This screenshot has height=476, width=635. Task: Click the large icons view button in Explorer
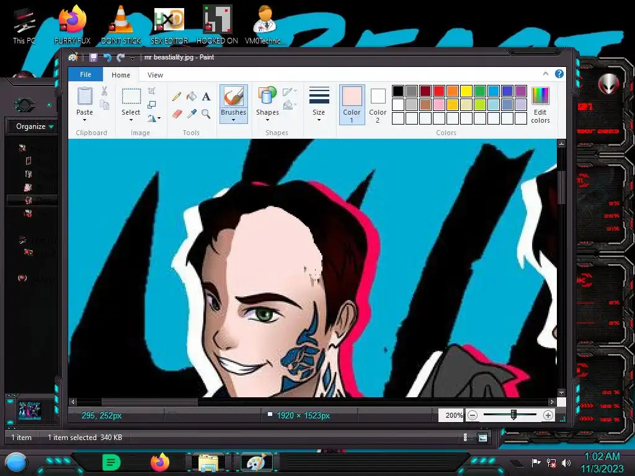(482, 438)
